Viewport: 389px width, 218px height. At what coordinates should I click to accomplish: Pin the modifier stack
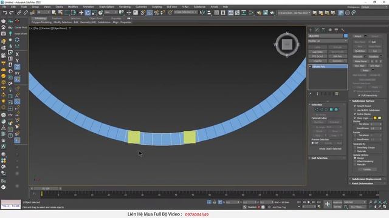coord(311,94)
